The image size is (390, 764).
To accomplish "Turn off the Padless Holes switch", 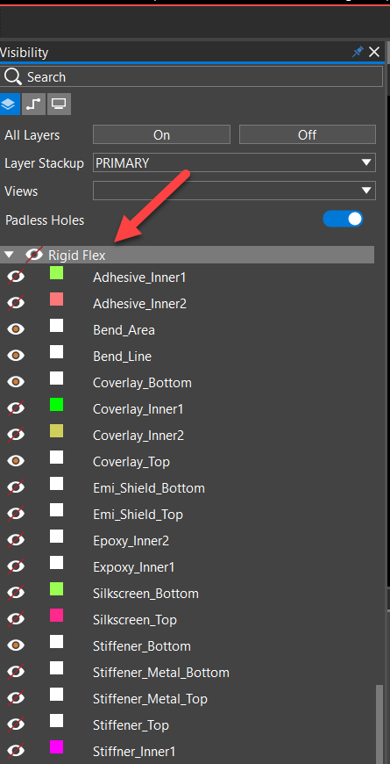I will tap(343, 219).
